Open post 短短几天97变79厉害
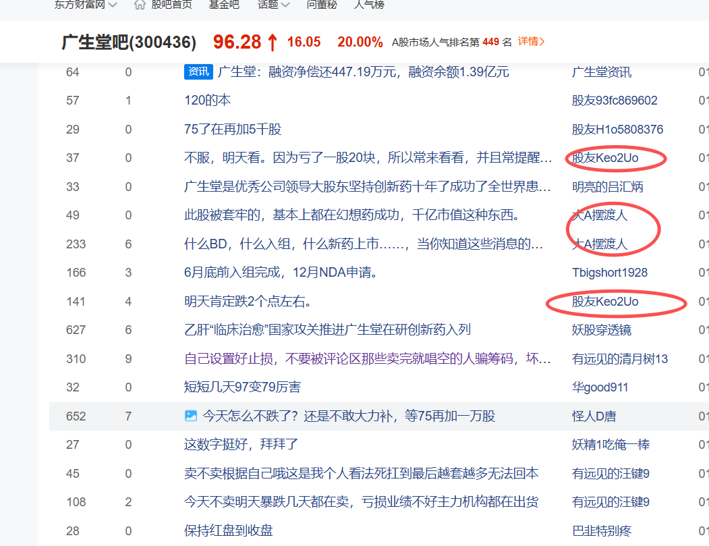The height and width of the screenshot is (546, 709). (x=242, y=387)
